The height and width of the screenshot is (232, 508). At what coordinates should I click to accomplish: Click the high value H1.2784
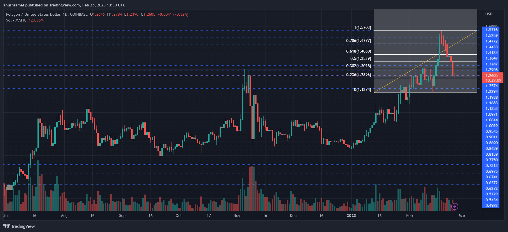(115, 14)
